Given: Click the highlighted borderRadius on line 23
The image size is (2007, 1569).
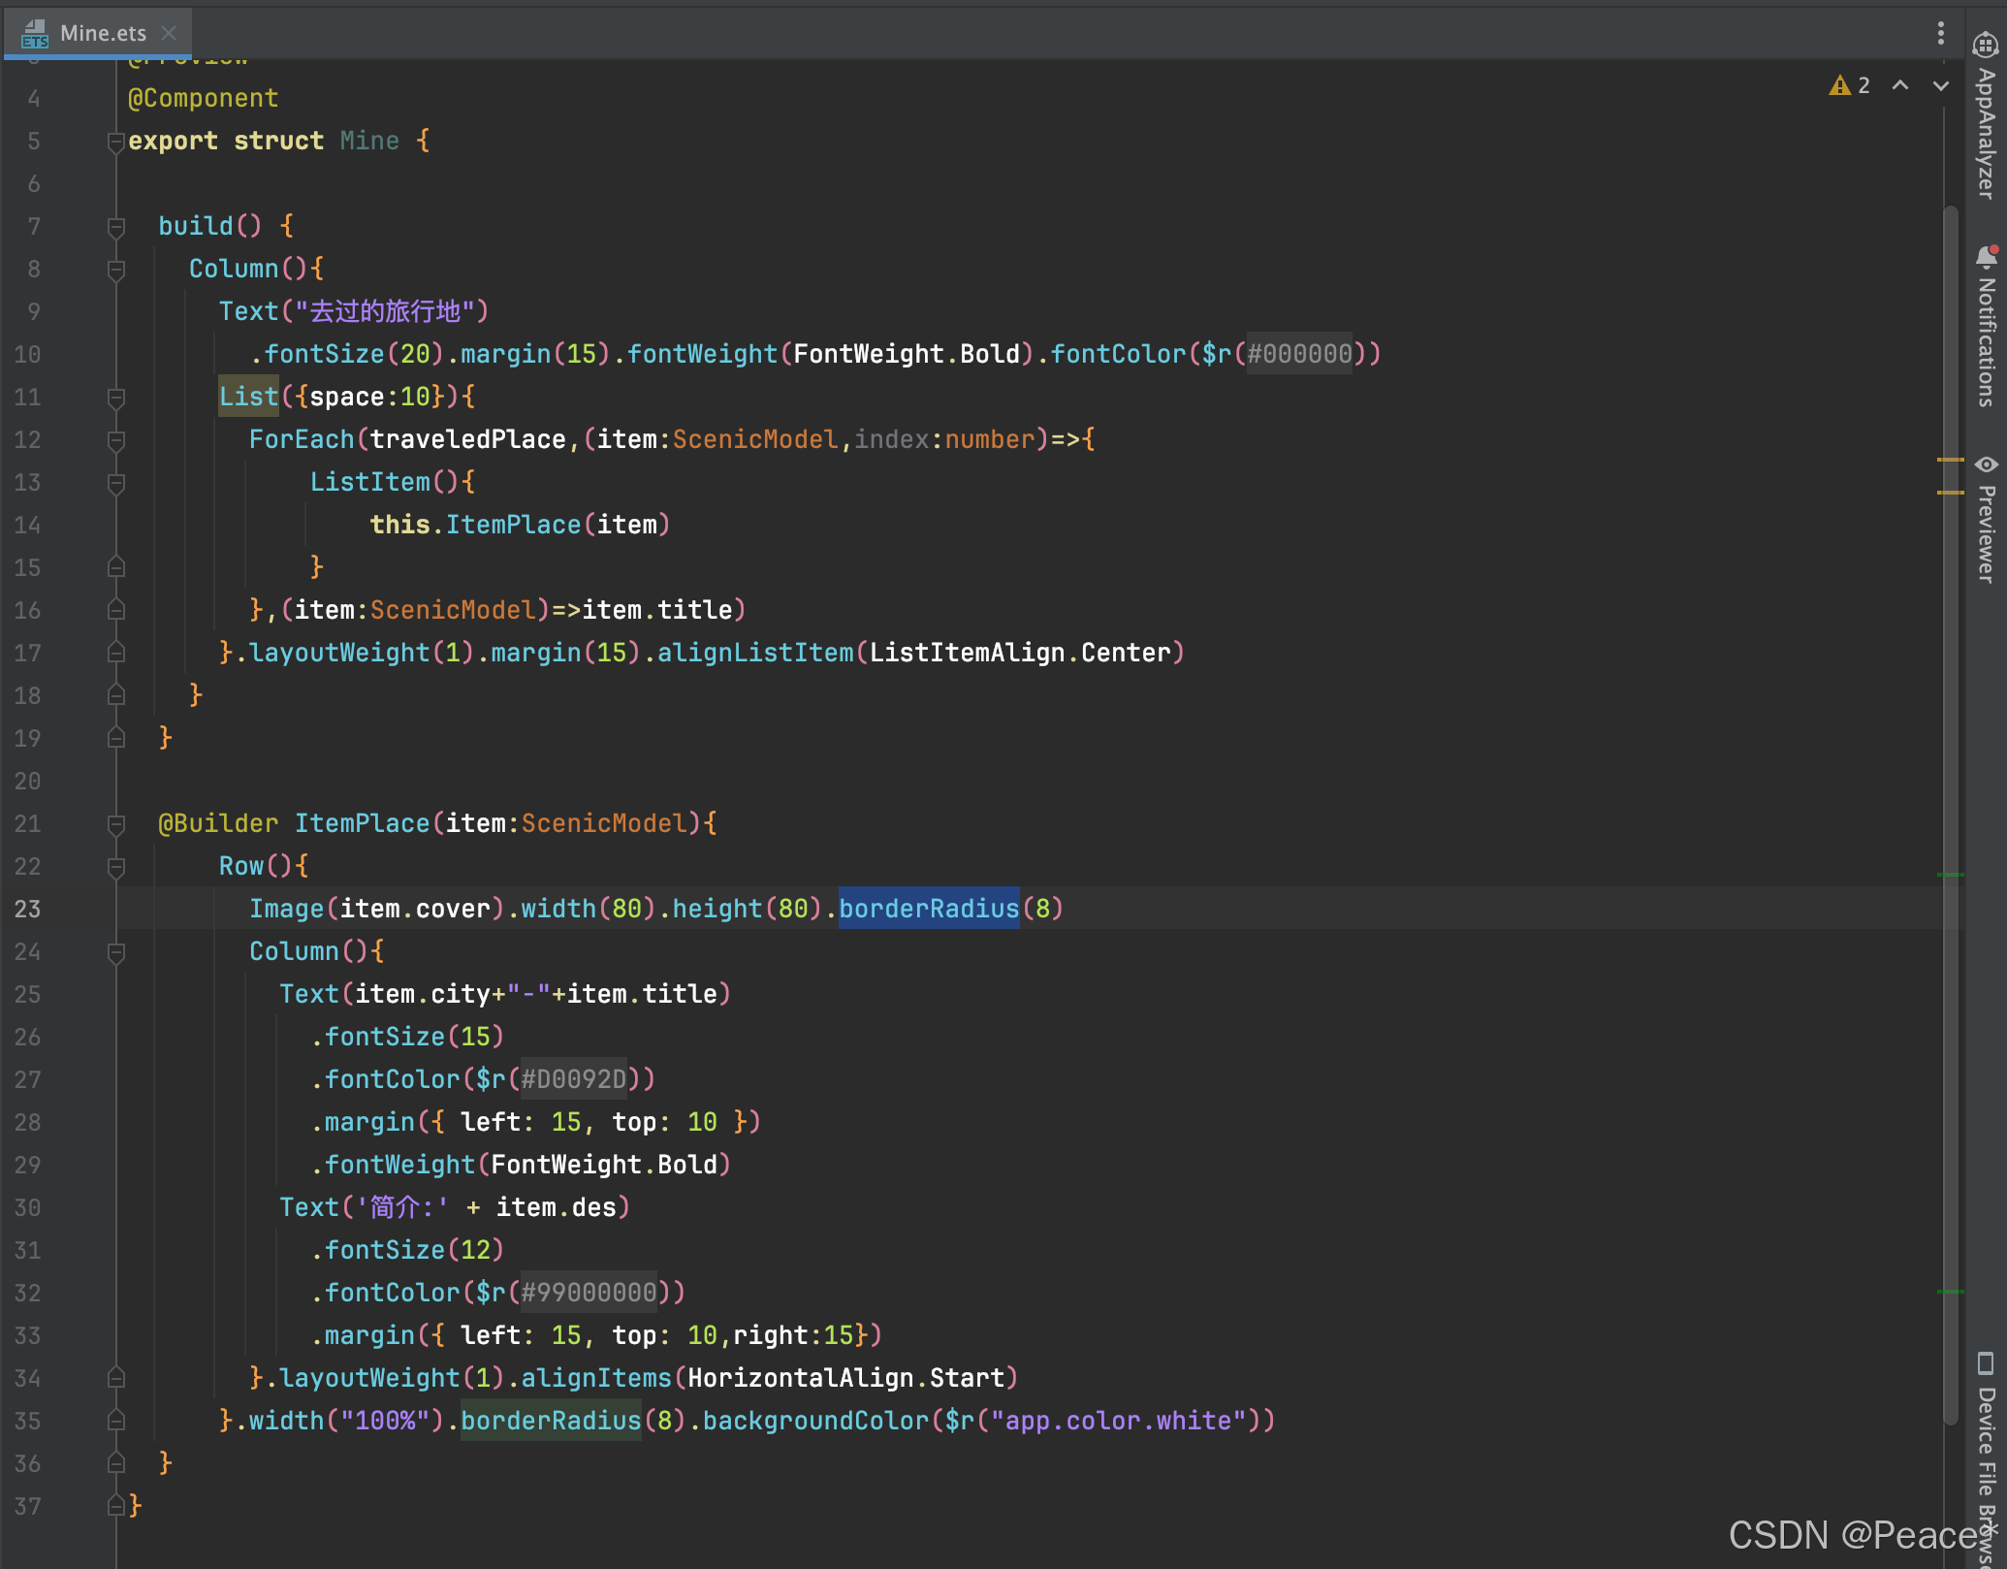Looking at the screenshot, I should pos(928,909).
